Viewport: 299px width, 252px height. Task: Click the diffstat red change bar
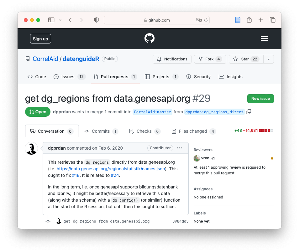[266, 131]
